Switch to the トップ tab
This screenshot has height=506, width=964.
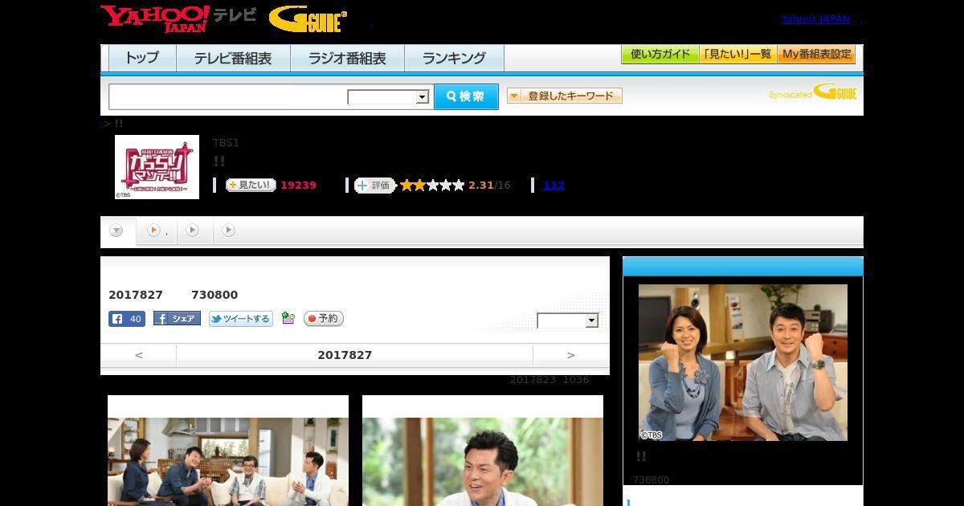(x=141, y=58)
